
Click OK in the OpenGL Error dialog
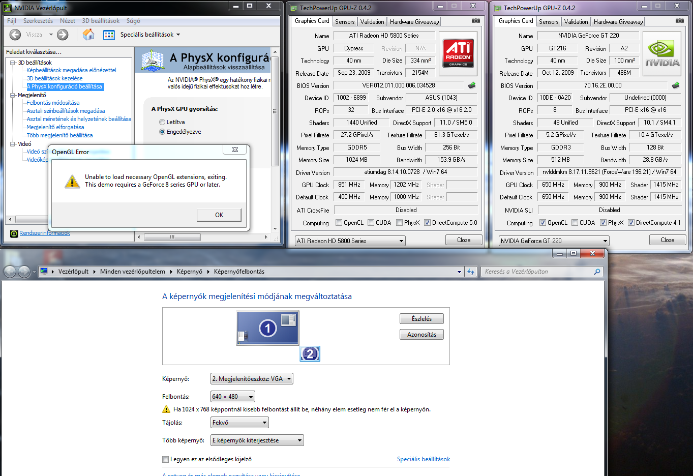(219, 215)
